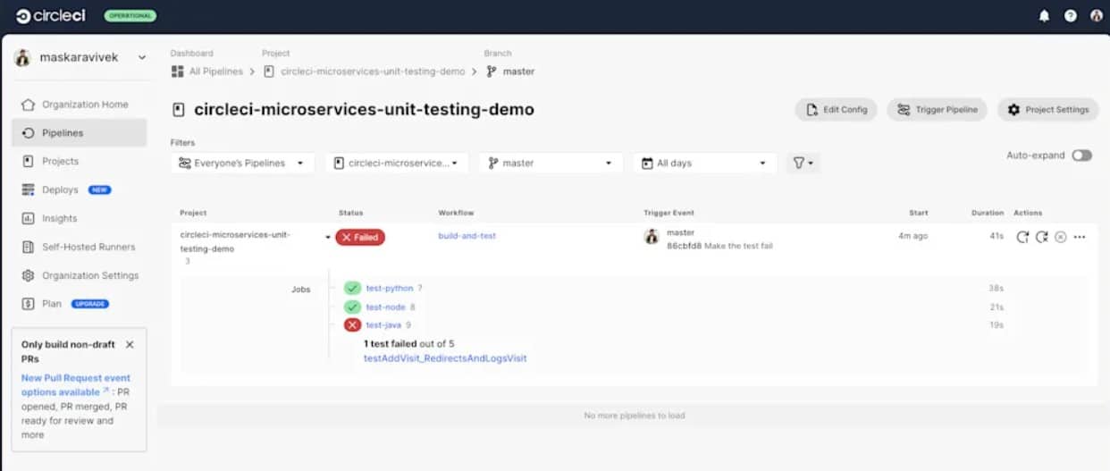Image resolution: width=1110 pixels, height=471 pixels.
Task: Click test-java failed X icon
Action: [x=352, y=325]
